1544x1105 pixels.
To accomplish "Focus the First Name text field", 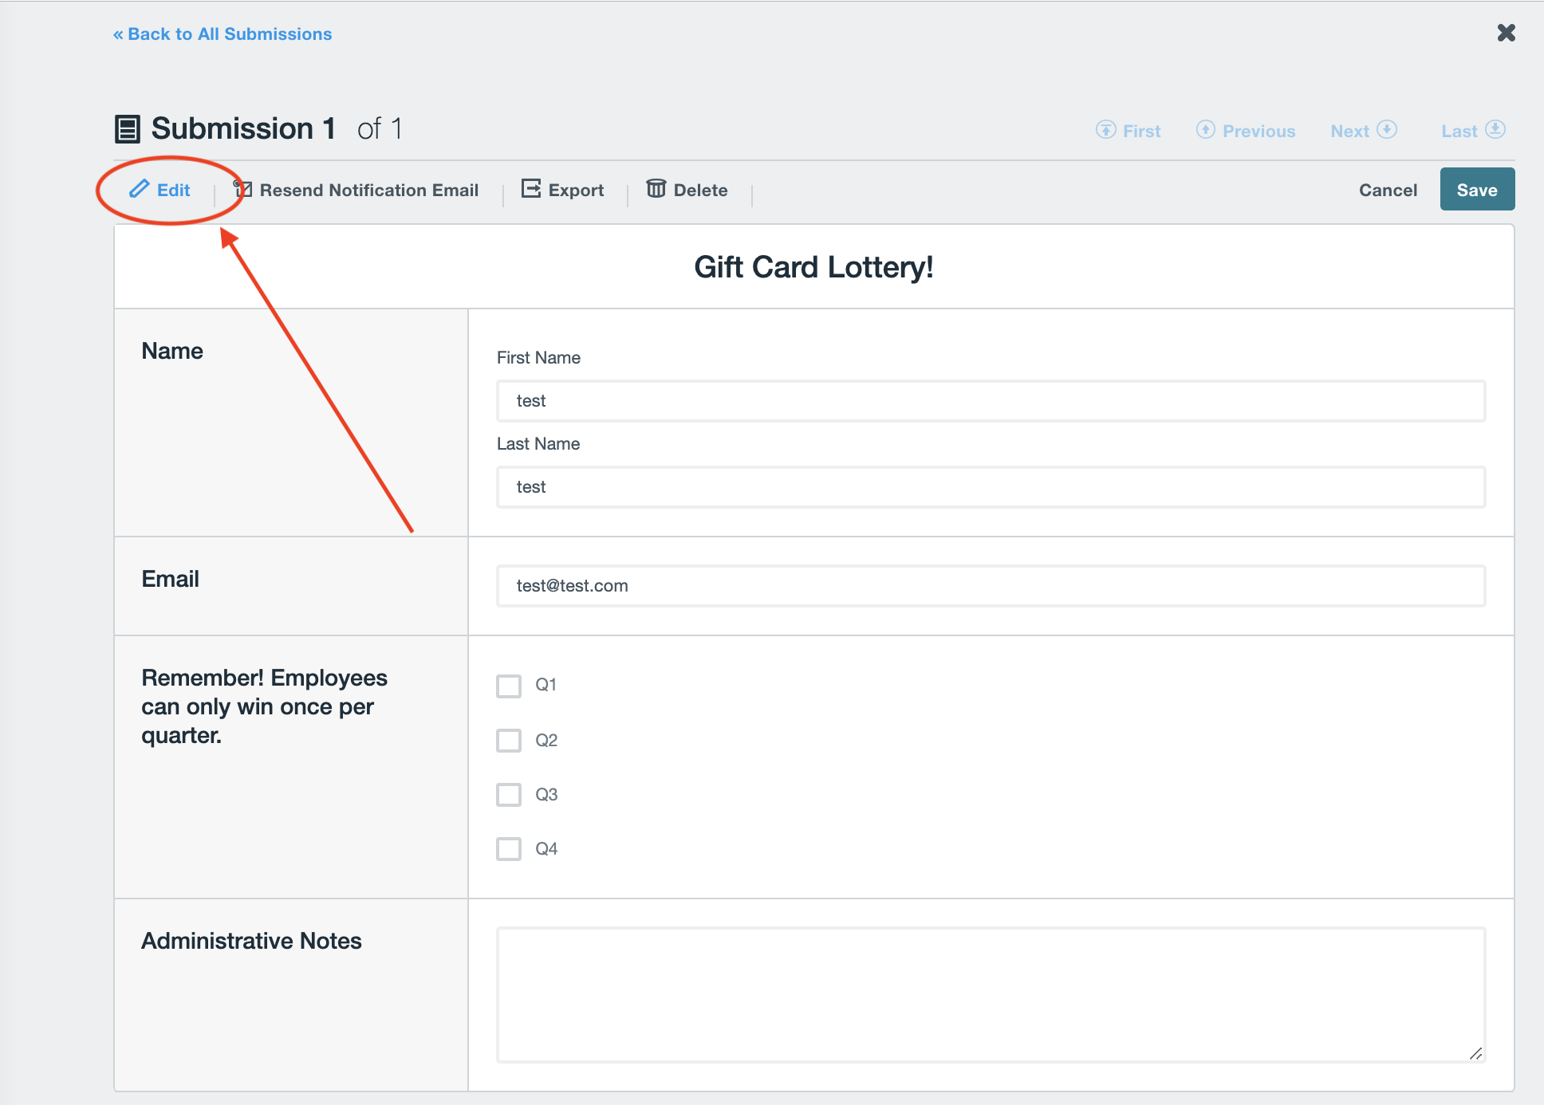I will click(x=991, y=401).
